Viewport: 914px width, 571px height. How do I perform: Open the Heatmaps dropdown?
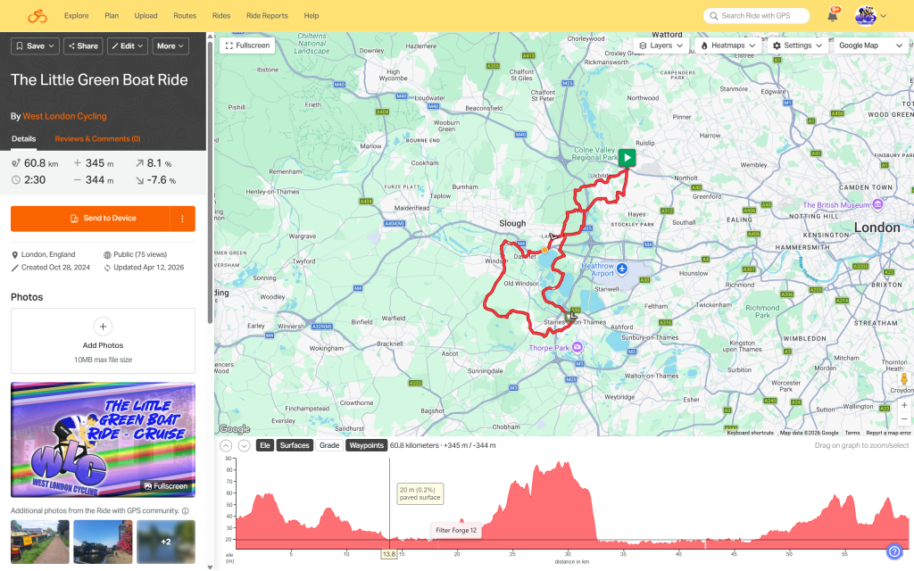728,46
